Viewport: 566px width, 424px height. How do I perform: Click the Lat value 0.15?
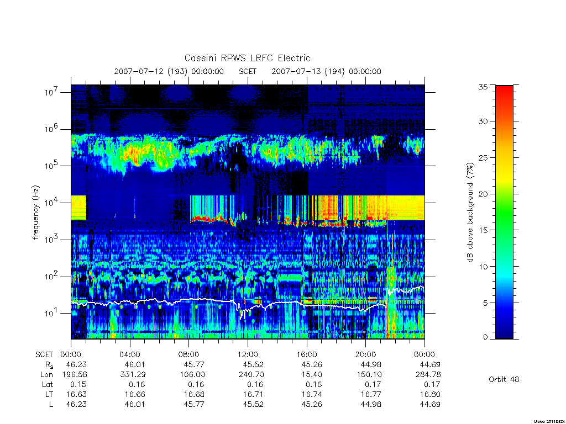(x=78, y=384)
